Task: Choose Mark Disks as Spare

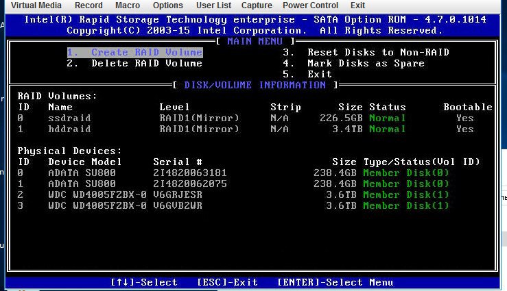Action: click(x=354, y=63)
